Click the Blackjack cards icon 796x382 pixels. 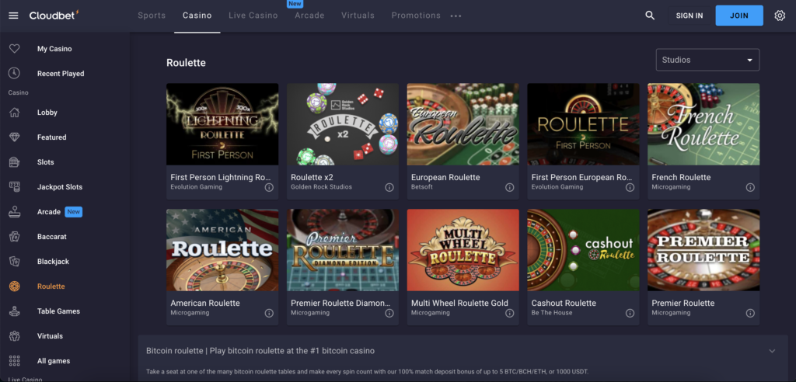(x=14, y=262)
